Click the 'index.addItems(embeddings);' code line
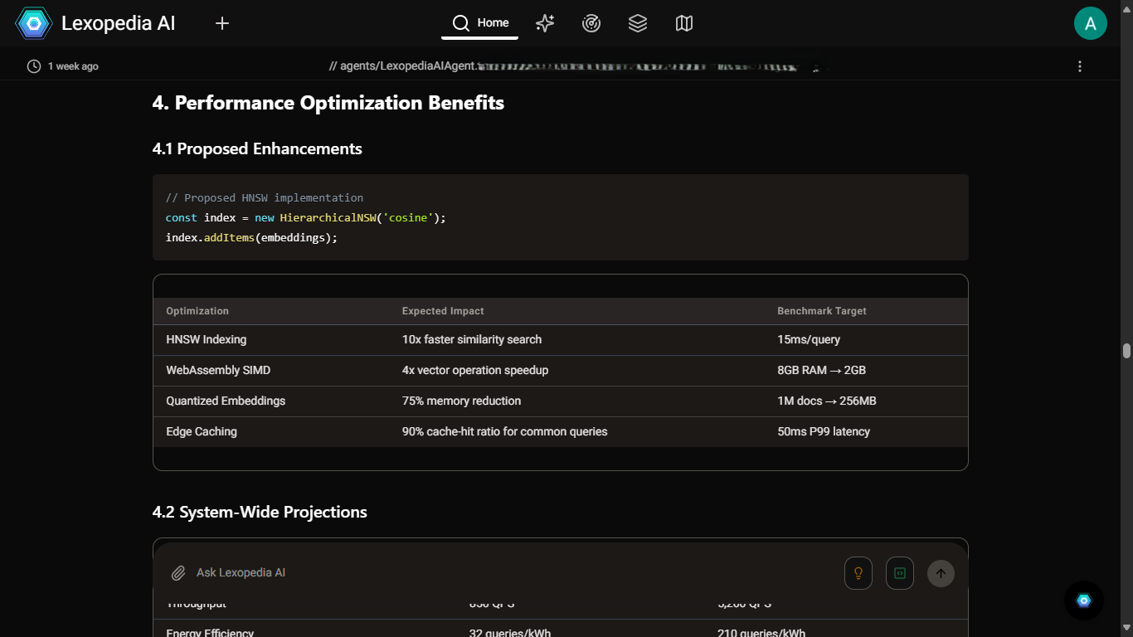The image size is (1133, 637). click(252, 237)
